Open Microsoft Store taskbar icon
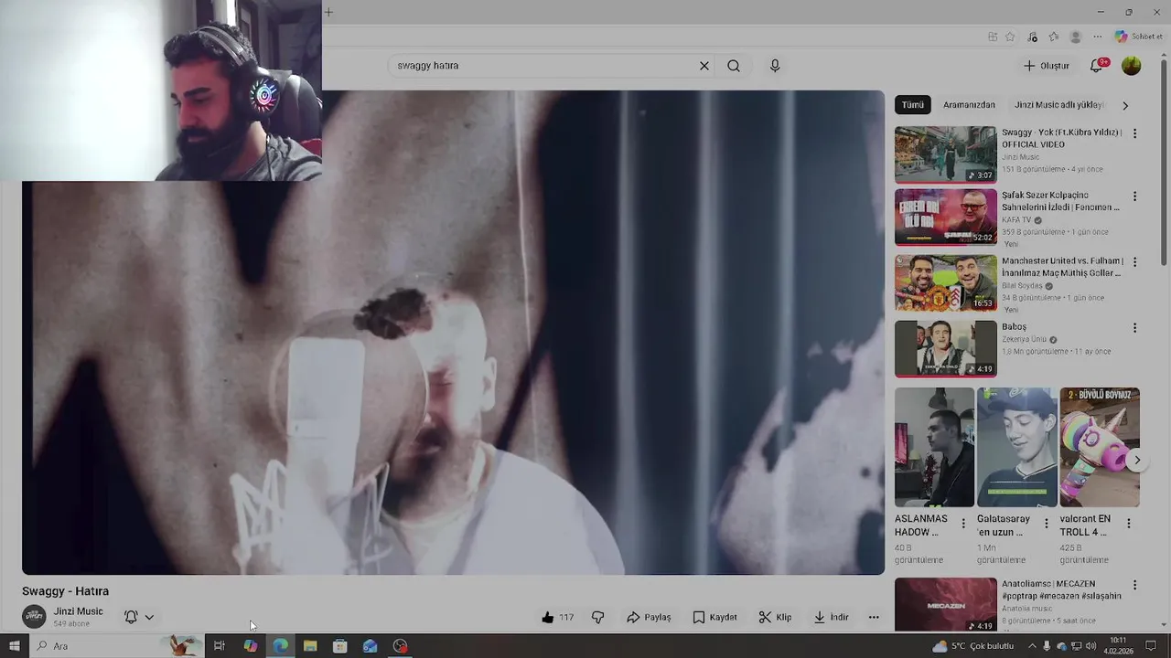Image resolution: width=1171 pixels, height=658 pixels. pyautogui.click(x=340, y=646)
